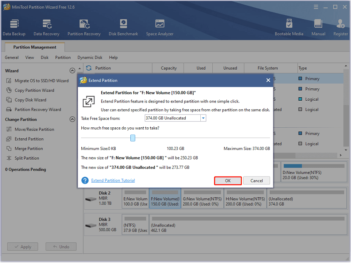Click the sidebar scroll-up arrow
Image resolution: width=351 pixels, height=263 pixels.
80,68
